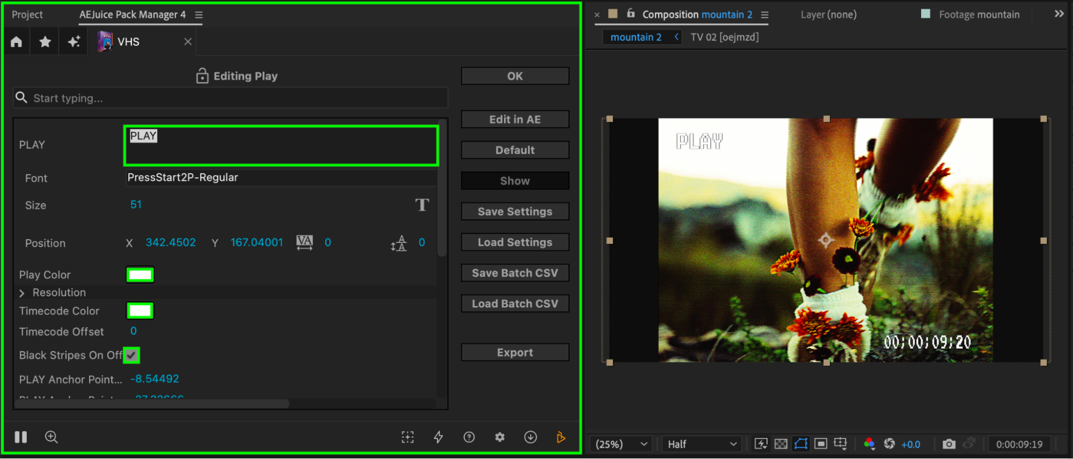Click the Default button
The width and height of the screenshot is (1073, 459).
[515, 150]
